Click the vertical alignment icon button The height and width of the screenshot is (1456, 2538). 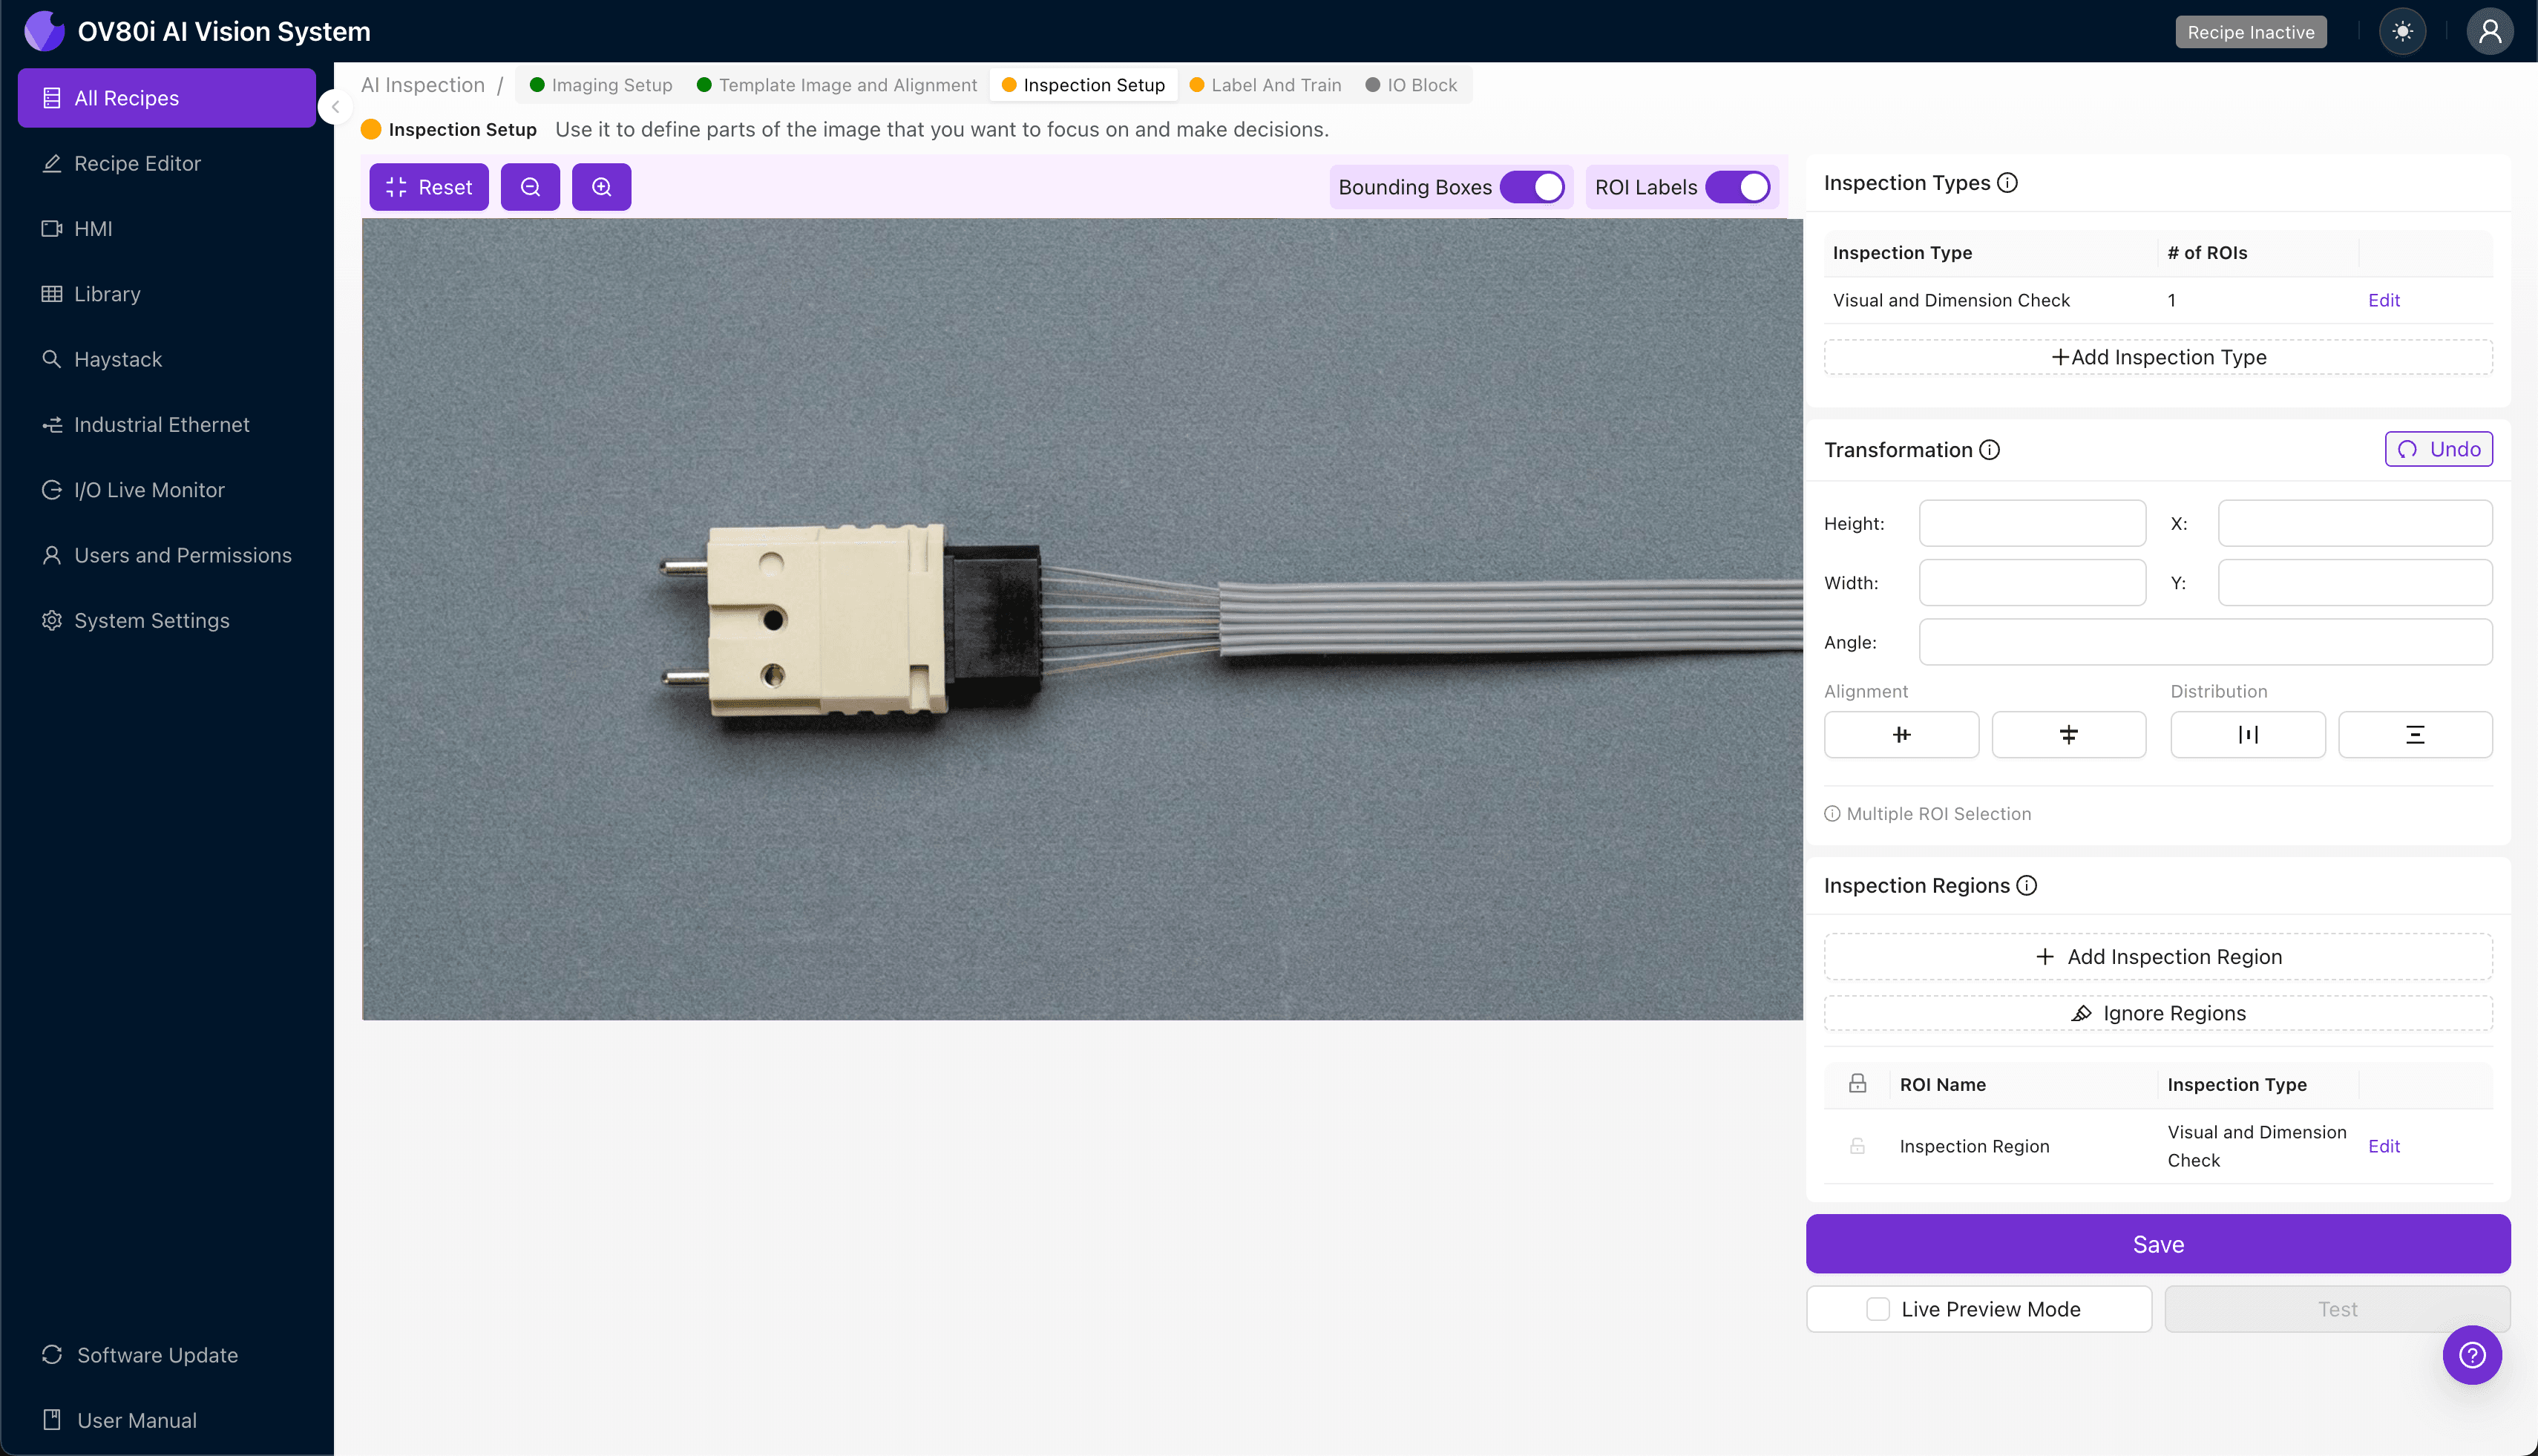pyautogui.click(x=2068, y=735)
